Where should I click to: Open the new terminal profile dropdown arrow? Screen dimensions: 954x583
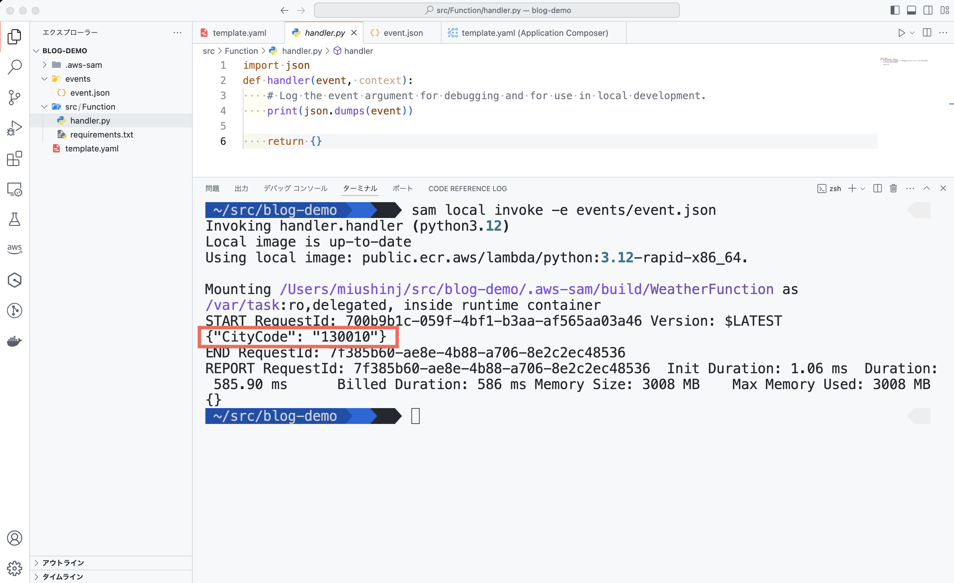(x=863, y=189)
